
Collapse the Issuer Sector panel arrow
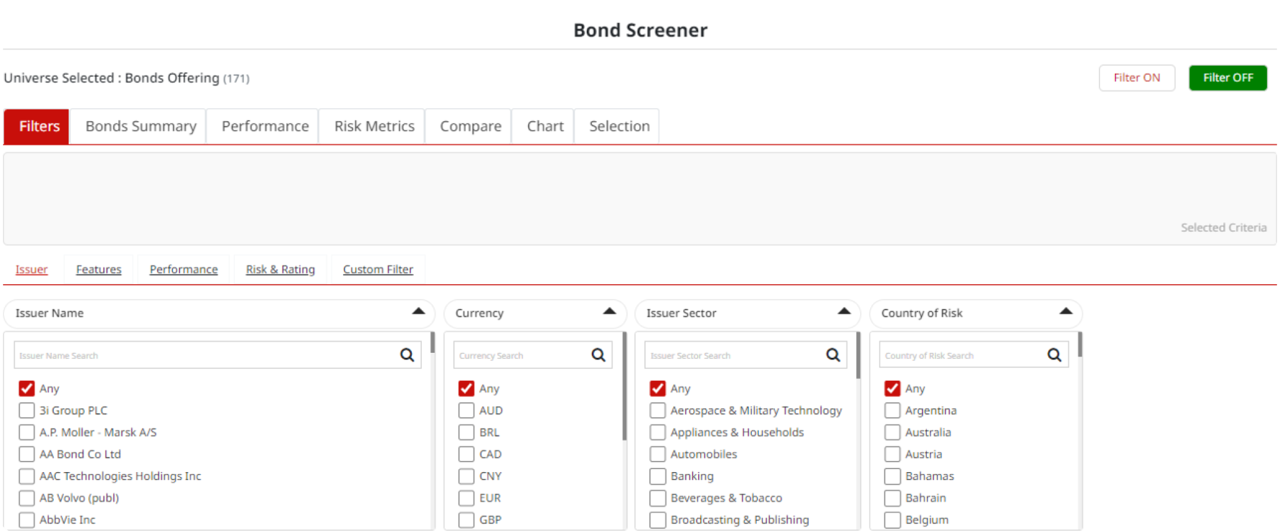(844, 311)
